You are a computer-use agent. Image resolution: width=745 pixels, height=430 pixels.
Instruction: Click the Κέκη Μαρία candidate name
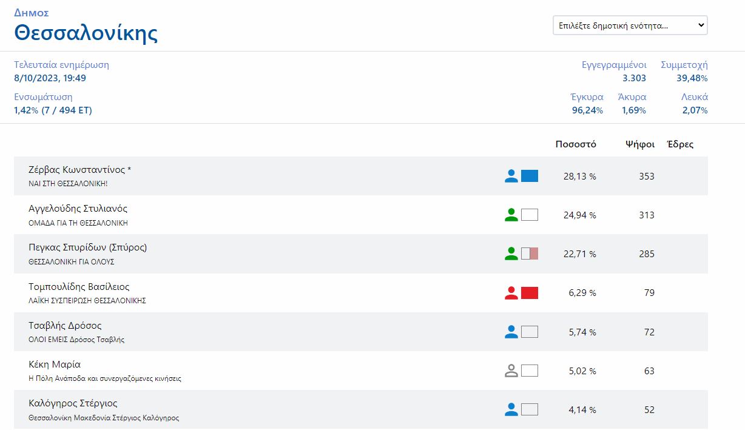tap(55, 364)
